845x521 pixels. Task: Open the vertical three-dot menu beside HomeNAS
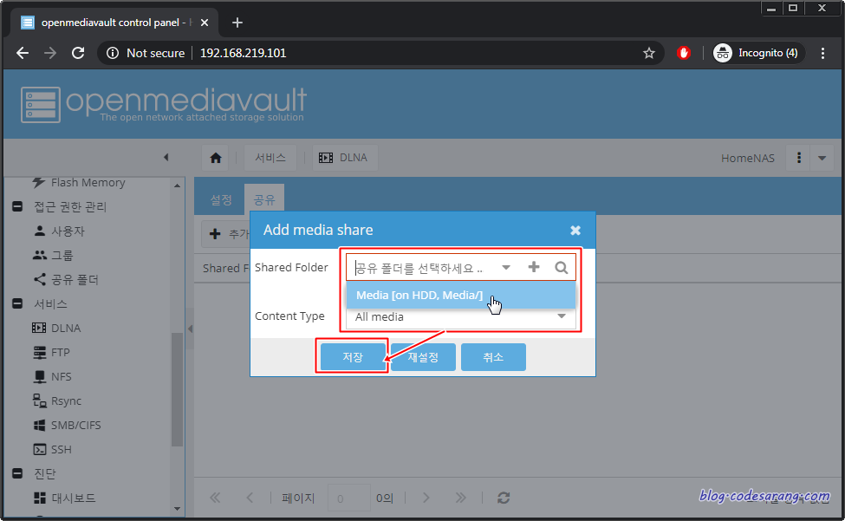point(799,158)
